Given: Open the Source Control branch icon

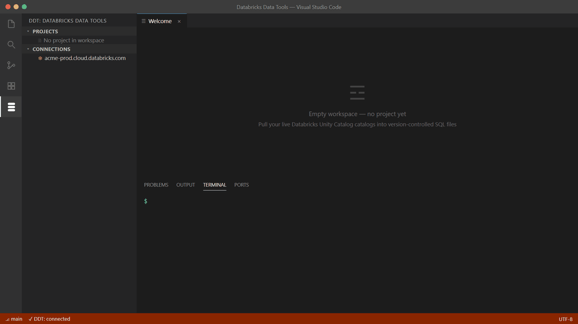Looking at the screenshot, I should pyautogui.click(x=11, y=65).
